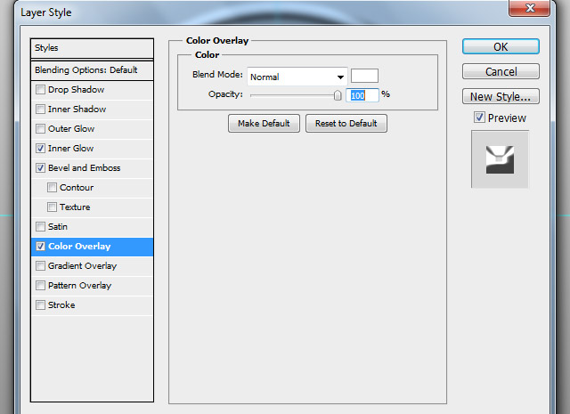This screenshot has width=570, height=414.
Task: Click the overlay color swatch
Action: (x=364, y=76)
